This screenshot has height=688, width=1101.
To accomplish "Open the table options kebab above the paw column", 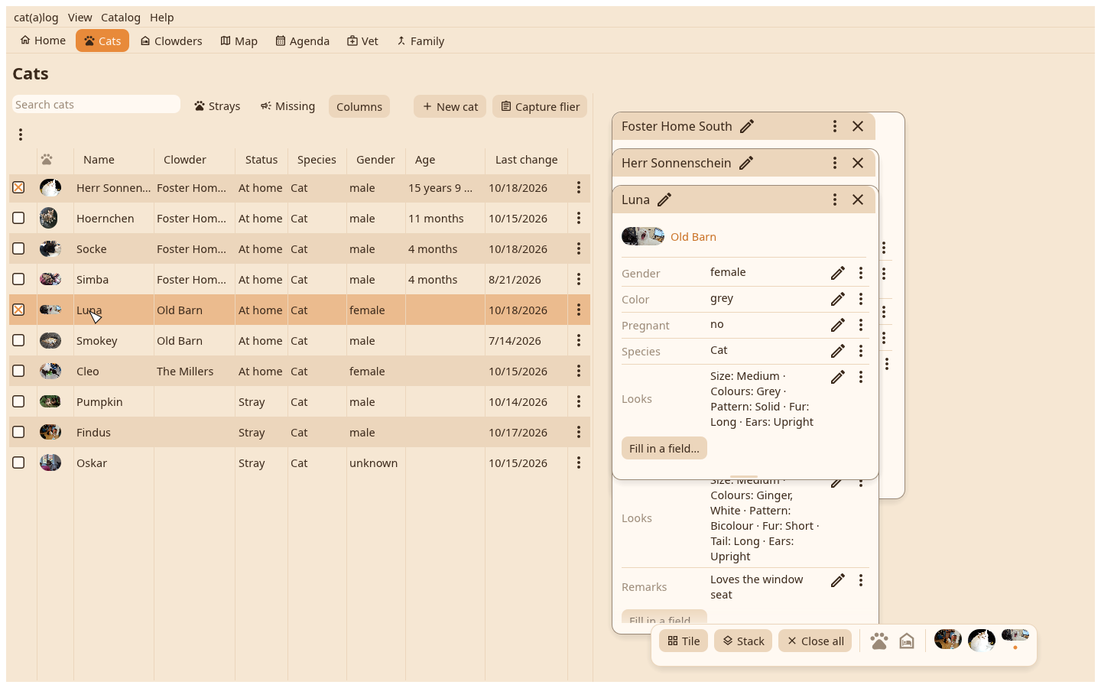I will pos(21,135).
